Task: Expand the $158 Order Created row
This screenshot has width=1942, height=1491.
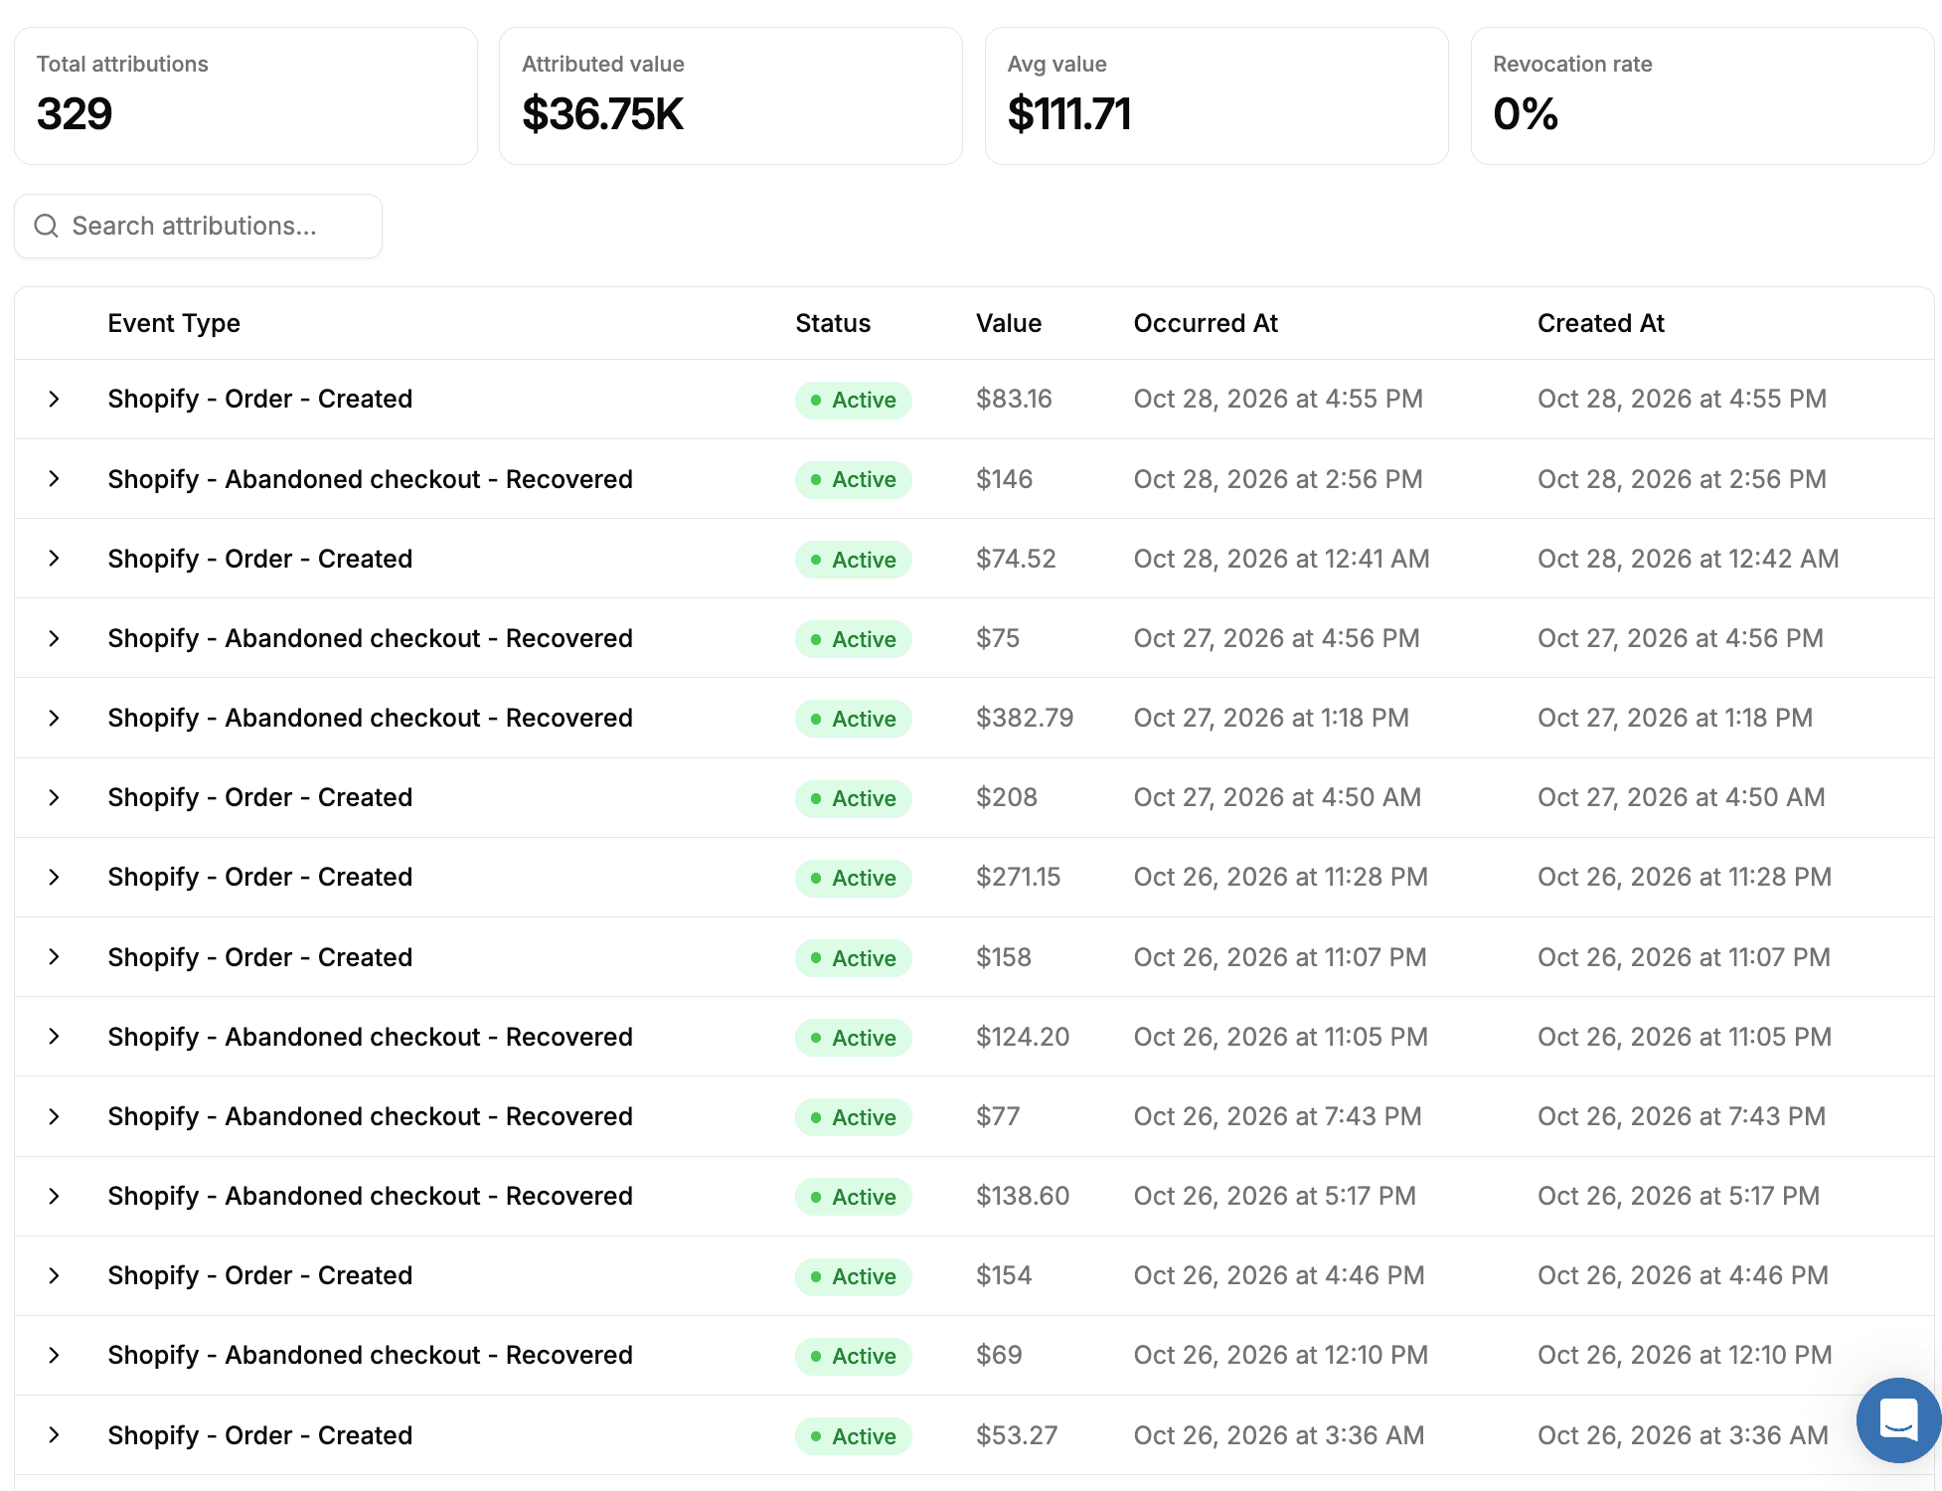Action: (55, 957)
